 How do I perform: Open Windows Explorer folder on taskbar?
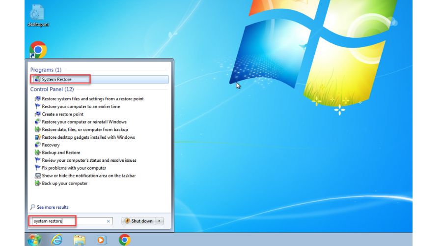tap(79, 240)
